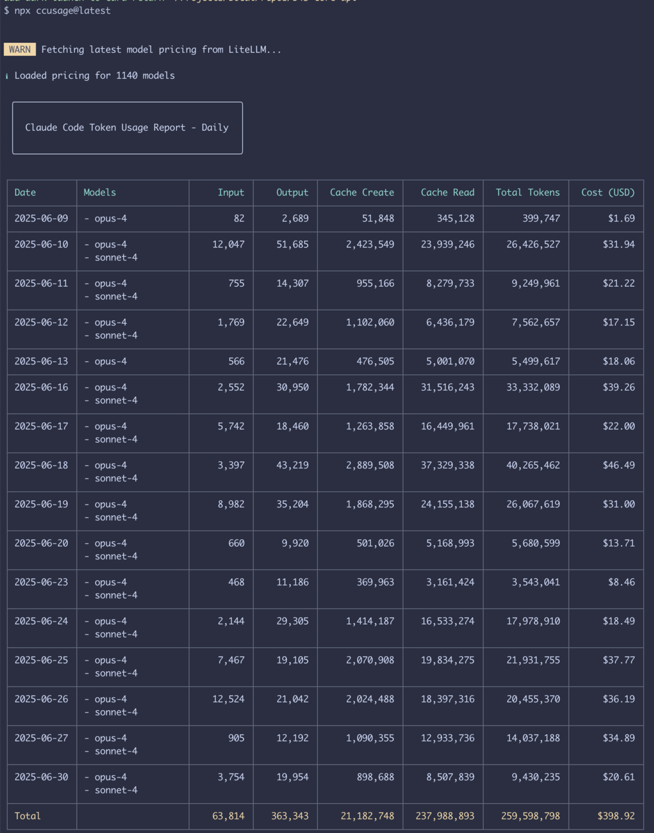Click the Input column header

(x=231, y=192)
